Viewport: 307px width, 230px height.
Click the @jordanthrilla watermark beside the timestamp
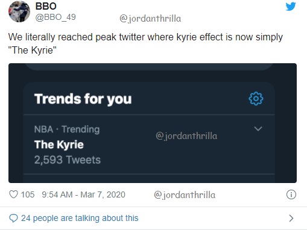tap(185, 195)
